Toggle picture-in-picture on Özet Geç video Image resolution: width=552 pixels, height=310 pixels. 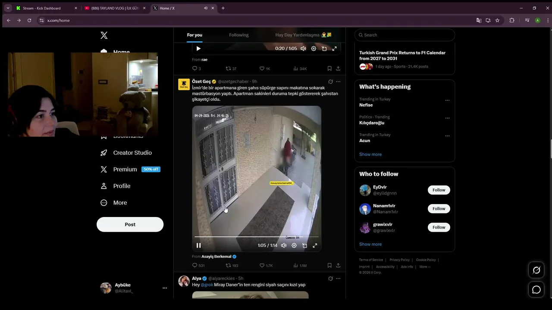coord(304,245)
